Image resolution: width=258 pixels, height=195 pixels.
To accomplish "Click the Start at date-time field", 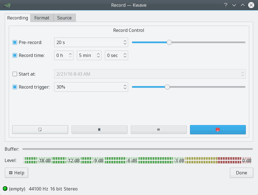I will point(150,74).
